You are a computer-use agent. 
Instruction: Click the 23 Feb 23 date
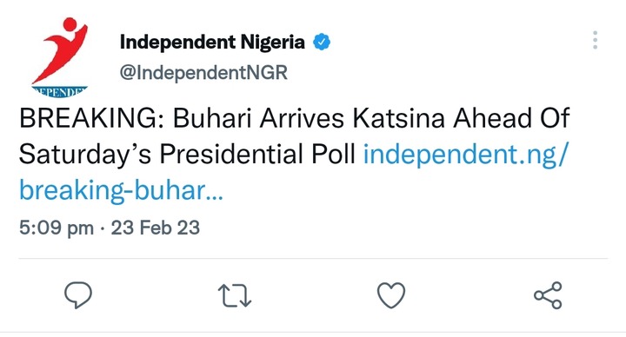[156, 228]
